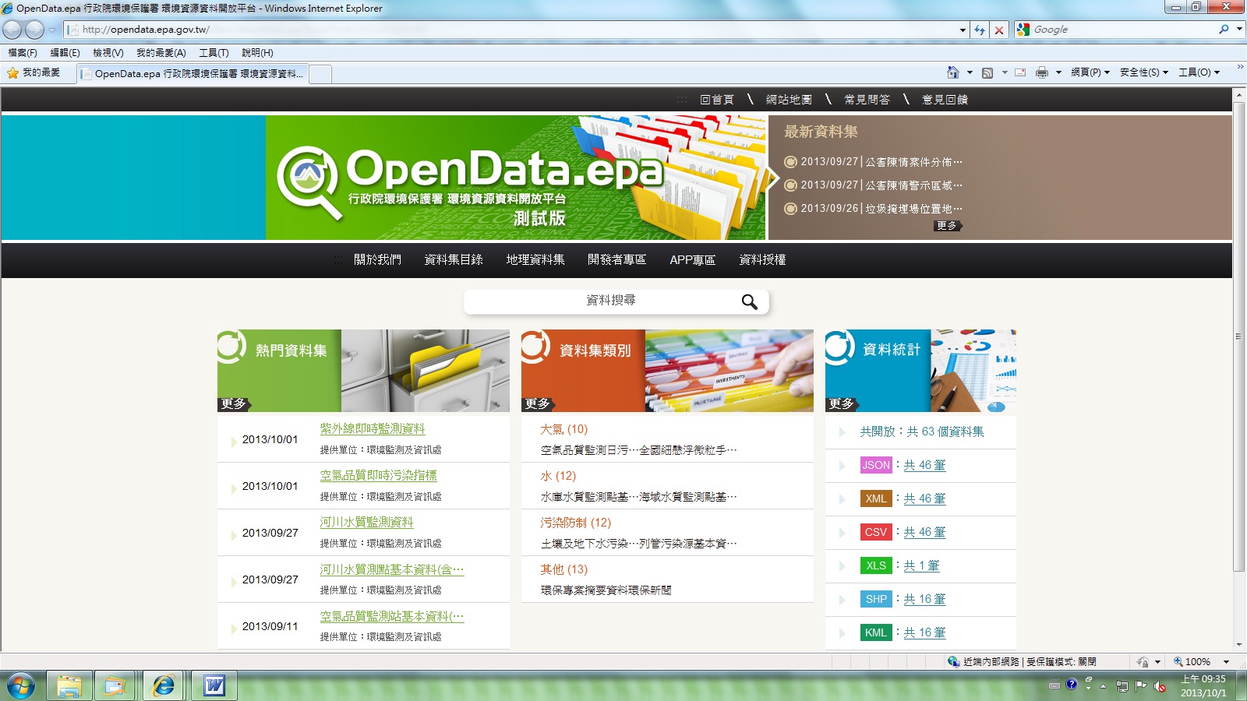Screen dimensions: 1247x701
Task: Open the 安全性(S) dropdown menu
Action: click(1144, 72)
